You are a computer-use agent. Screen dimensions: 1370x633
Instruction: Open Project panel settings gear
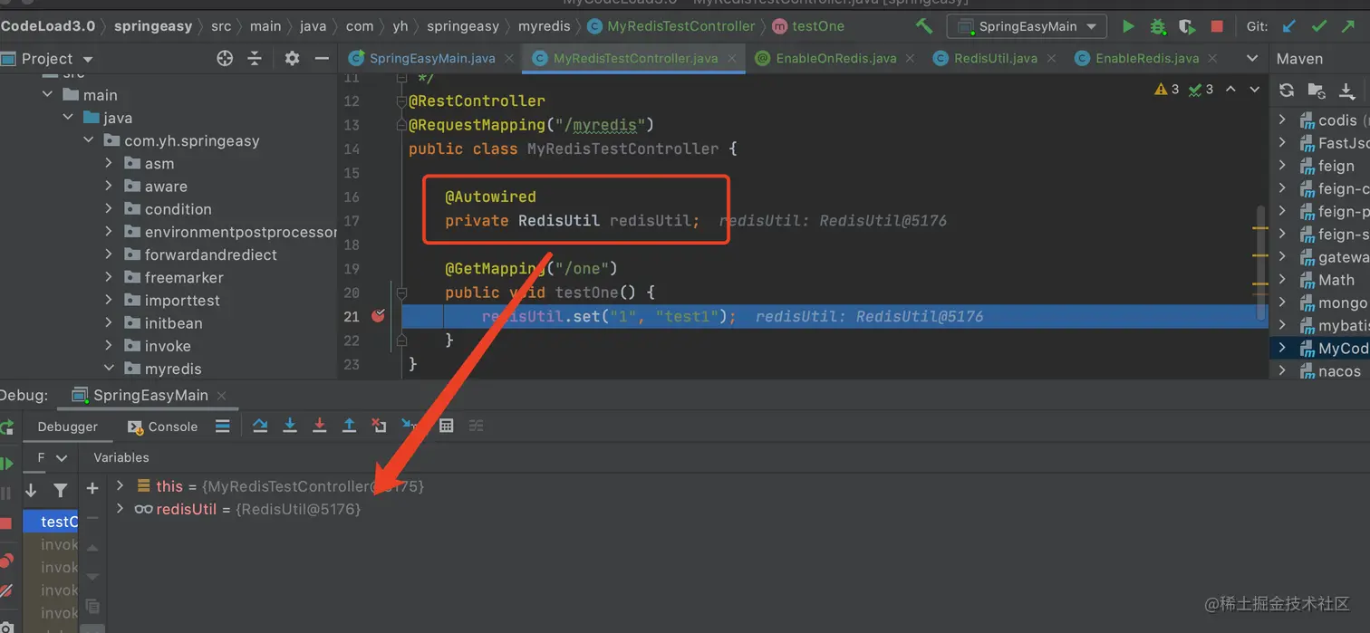(x=292, y=58)
